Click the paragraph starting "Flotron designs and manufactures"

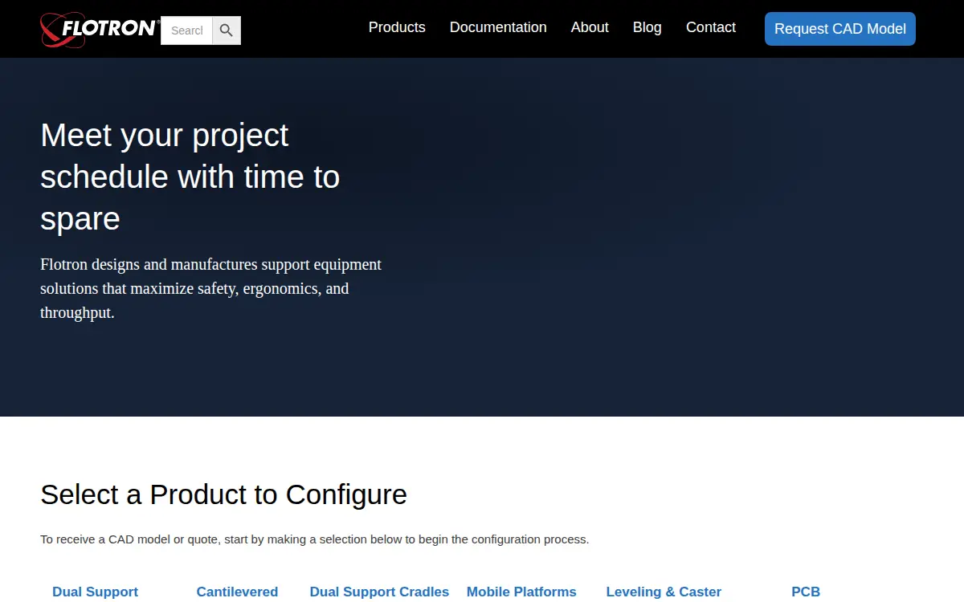coord(211,288)
